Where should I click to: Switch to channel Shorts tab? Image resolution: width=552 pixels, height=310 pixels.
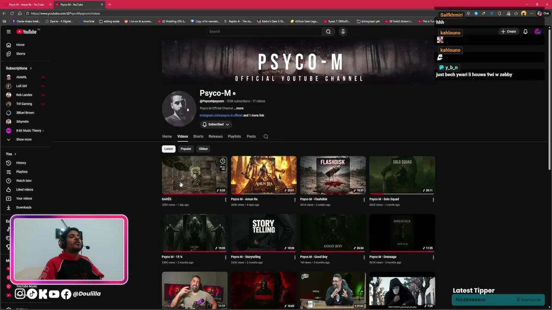pyautogui.click(x=198, y=136)
